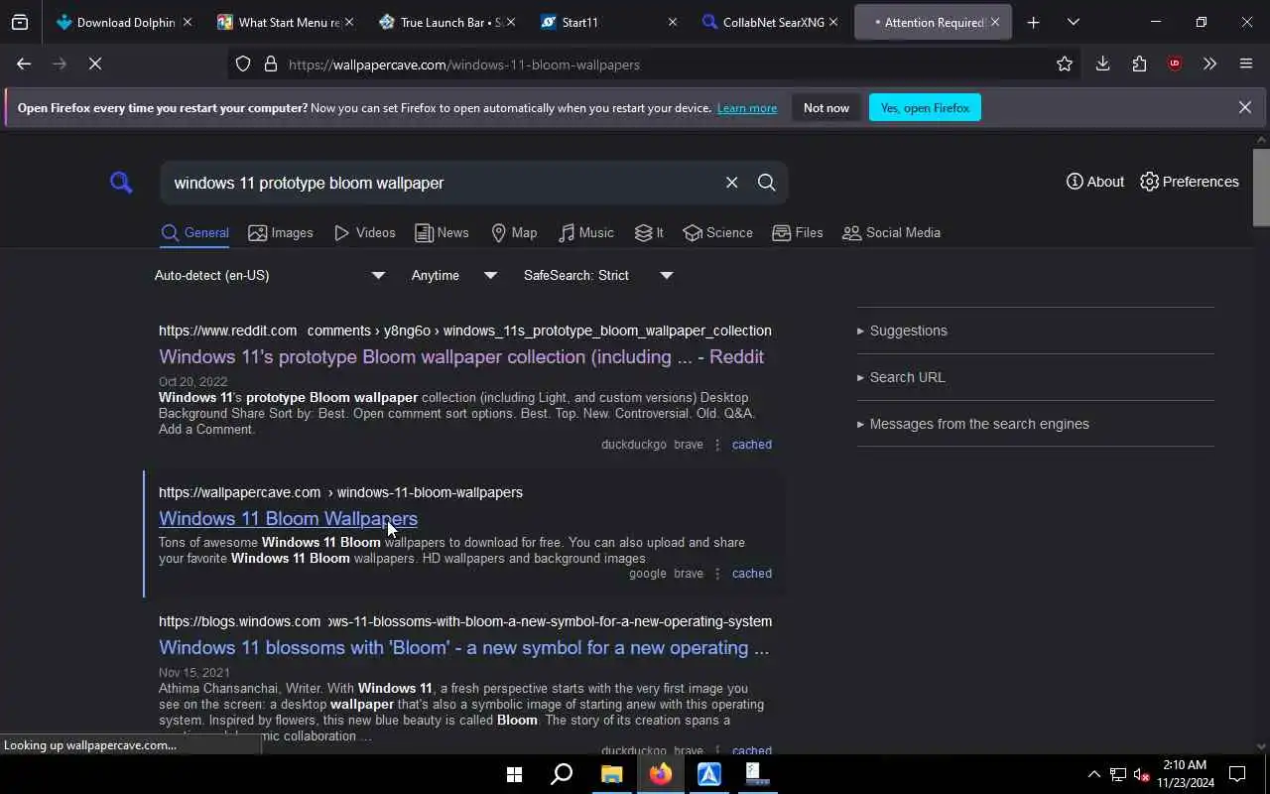Open SafeSearch Strict dropdown

click(x=598, y=275)
